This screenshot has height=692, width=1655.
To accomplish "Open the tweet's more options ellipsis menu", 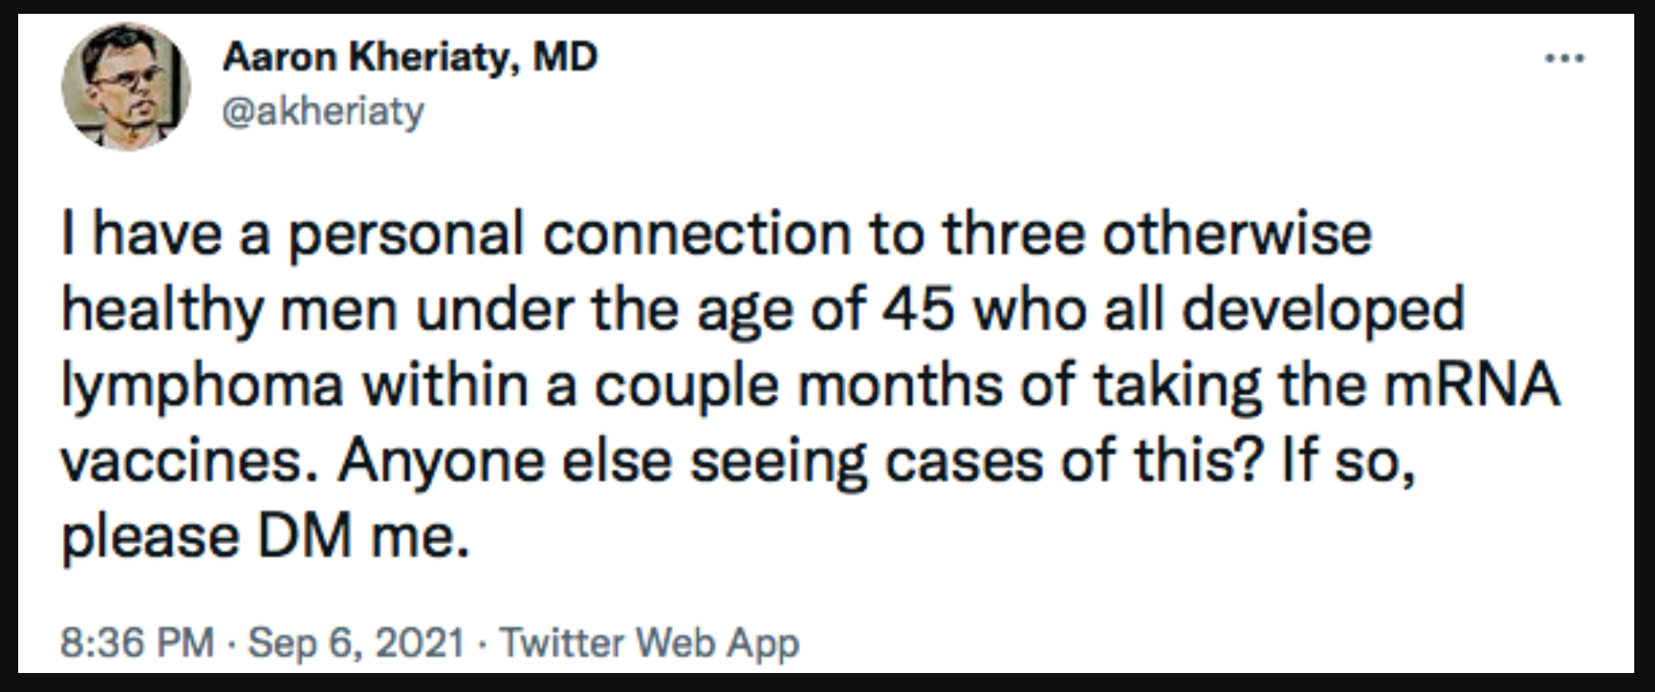I will 1566,60.
